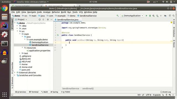Image resolution: width=177 pixels, height=99 pixels.
Task: Toggle the 2: Favorites side tab
Action: click(x=12, y=68)
